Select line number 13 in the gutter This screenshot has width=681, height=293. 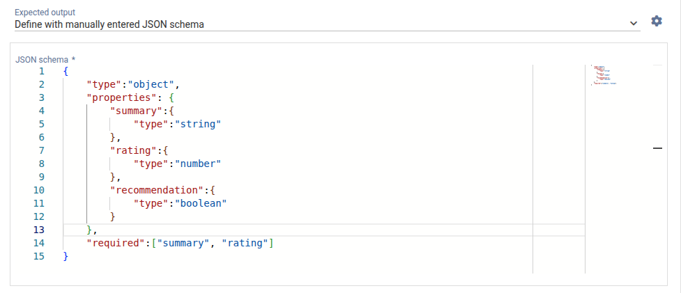[39, 230]
